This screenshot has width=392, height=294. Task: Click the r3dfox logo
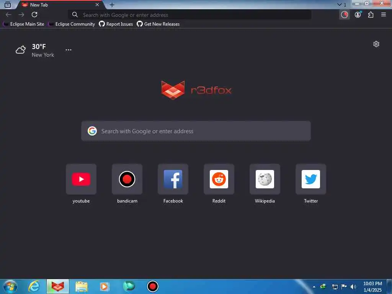(x=196, y=90)
